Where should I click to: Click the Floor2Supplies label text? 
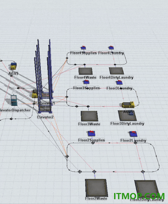point(91,140)
